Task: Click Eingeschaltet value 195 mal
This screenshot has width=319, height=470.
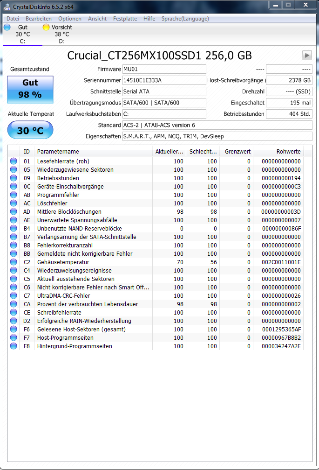Action: [289, 103]
